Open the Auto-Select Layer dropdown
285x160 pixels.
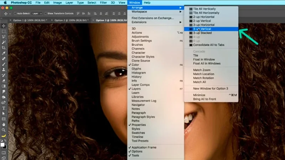click(37, 14)
